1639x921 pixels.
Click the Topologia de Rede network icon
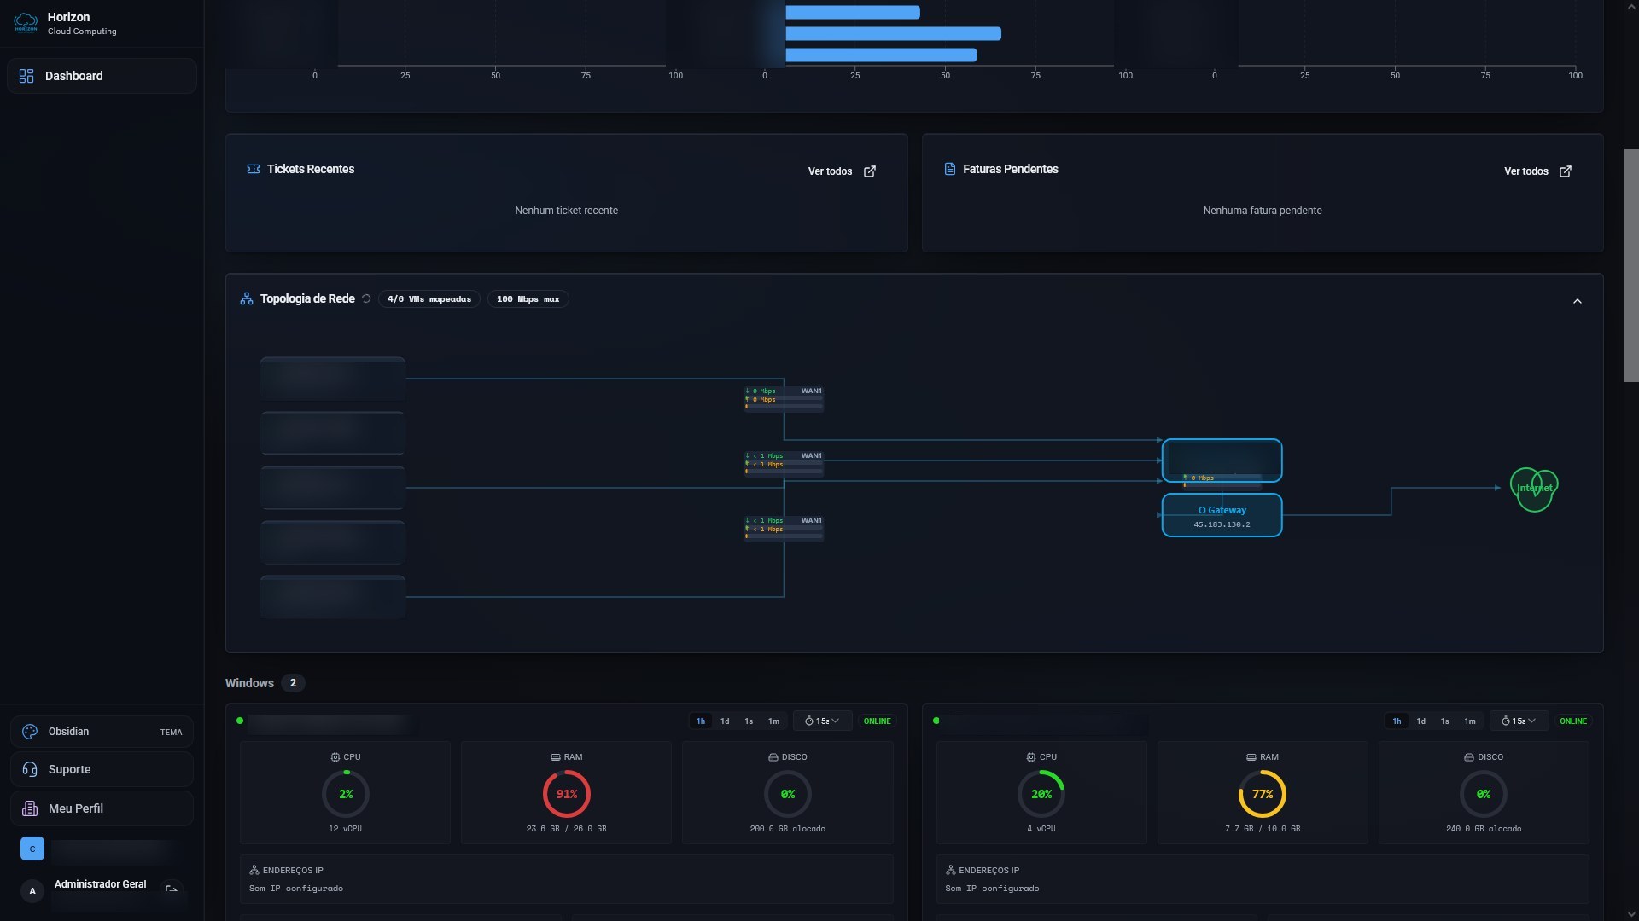(x=247, y=298)
